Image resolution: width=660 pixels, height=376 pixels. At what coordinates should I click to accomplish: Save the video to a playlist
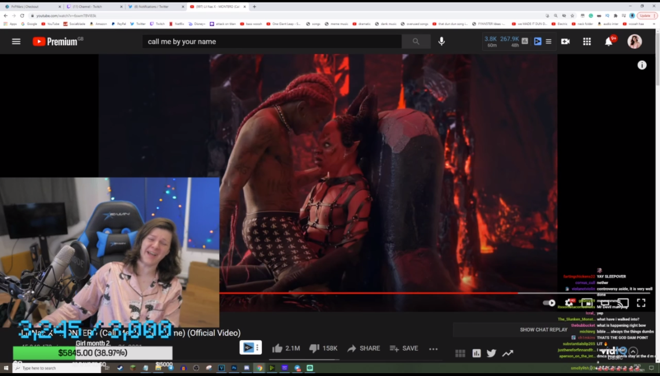point(404,348)
